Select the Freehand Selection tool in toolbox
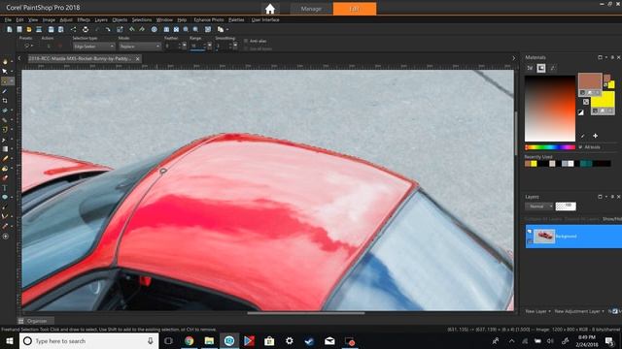This screenshot has width=622, height=349. pyautogui.click(x=5, y=81)
